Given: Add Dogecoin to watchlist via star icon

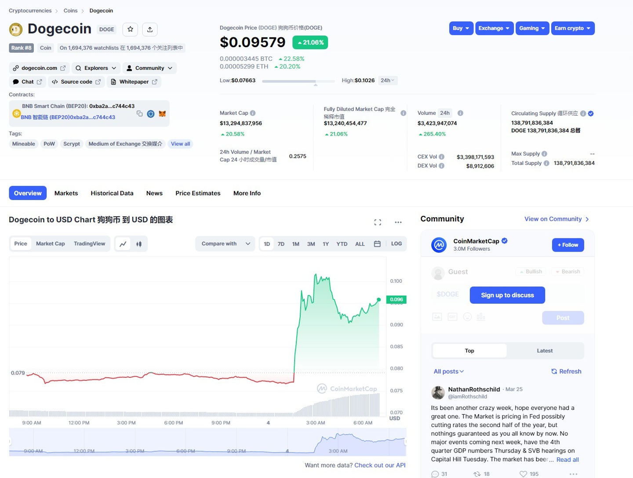Looking at the screenshot, I should [x=130, y=29].
